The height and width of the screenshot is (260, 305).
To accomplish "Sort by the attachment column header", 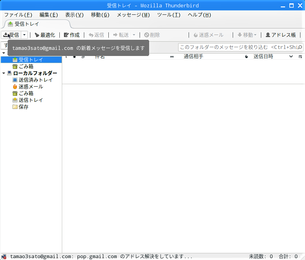I will 83,57.
